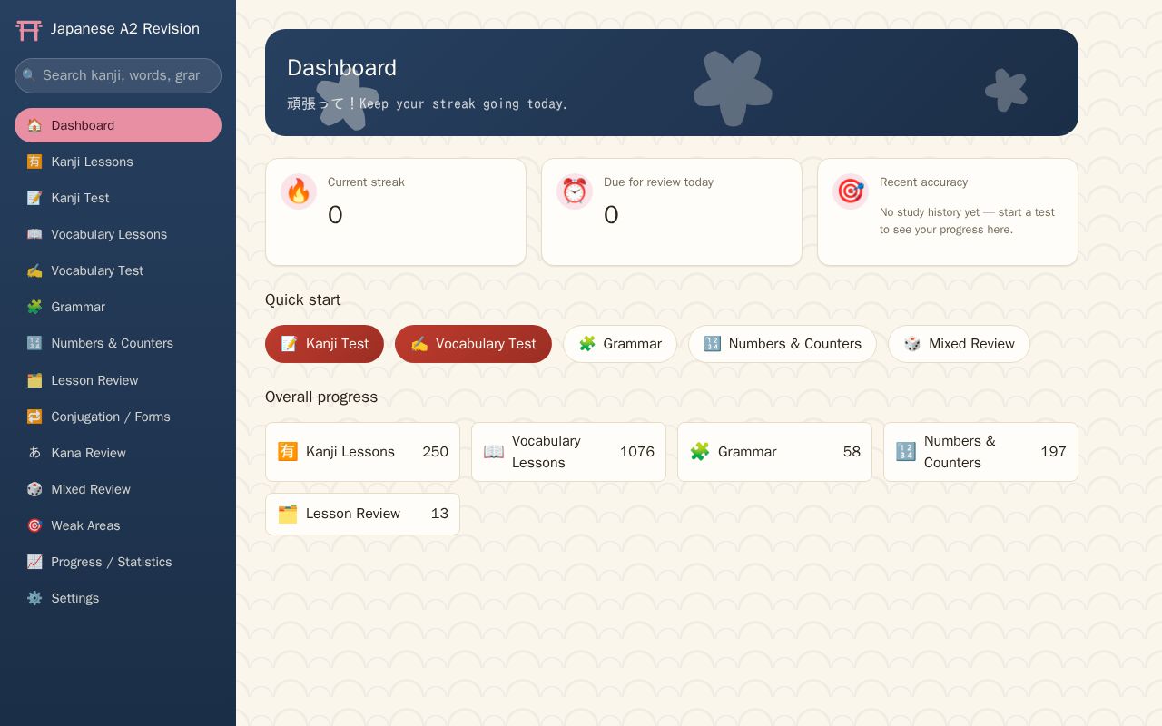Open Progress / Statistics page
Image resolution: width=1162 pixels, height=726 pixels.
(x=118, y=562)
